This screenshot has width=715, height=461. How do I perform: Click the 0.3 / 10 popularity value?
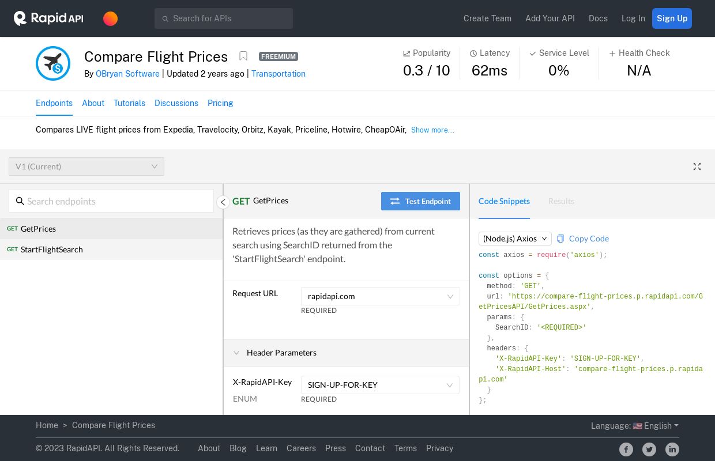(427, 71)
